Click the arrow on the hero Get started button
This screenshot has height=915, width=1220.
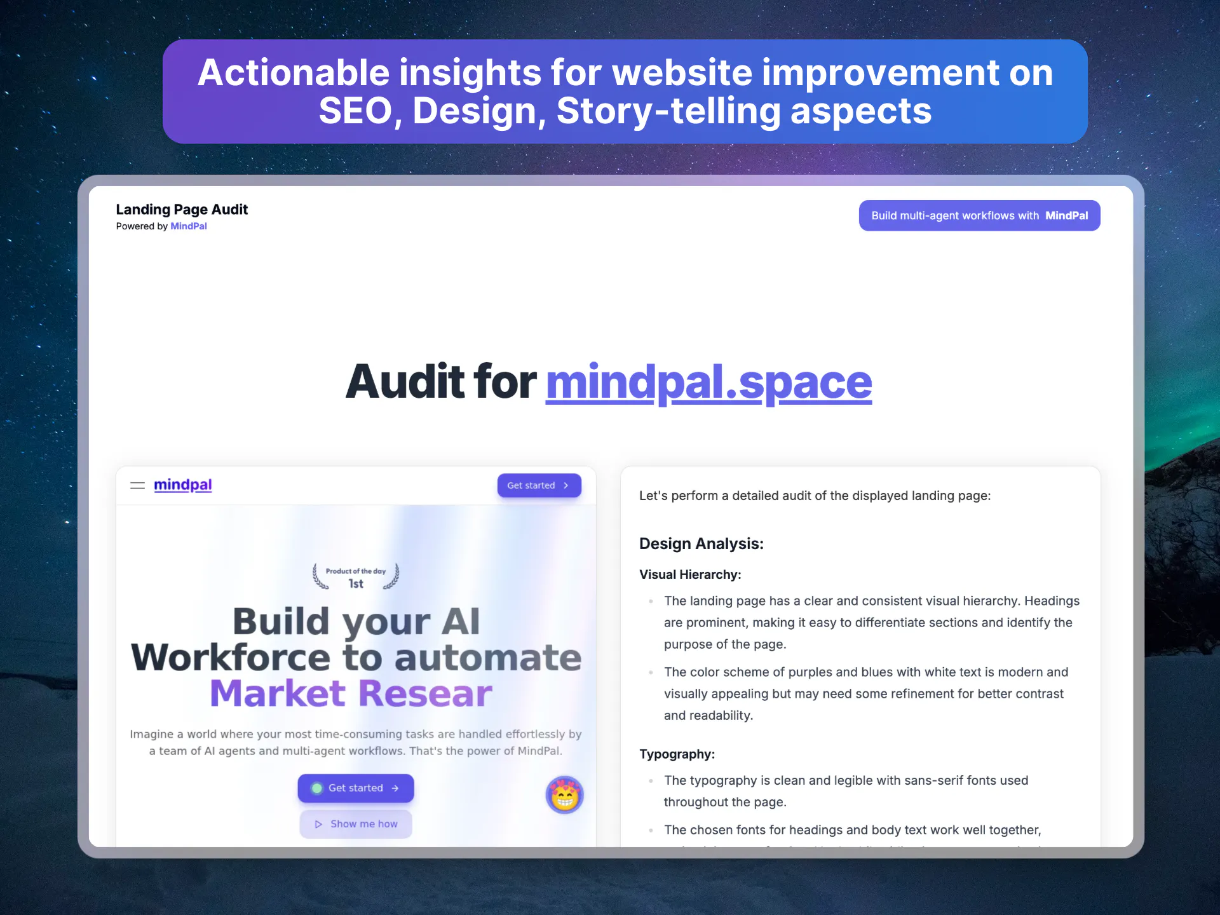click(395, 789)
